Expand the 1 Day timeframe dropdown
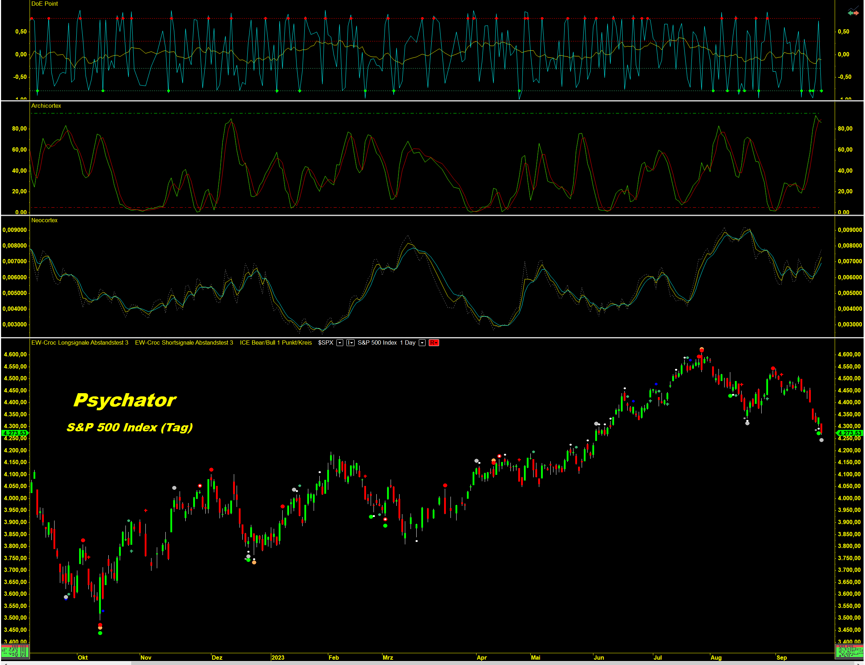Image resolution: width=865 pixels, height=665 pixels. [422, 343]
